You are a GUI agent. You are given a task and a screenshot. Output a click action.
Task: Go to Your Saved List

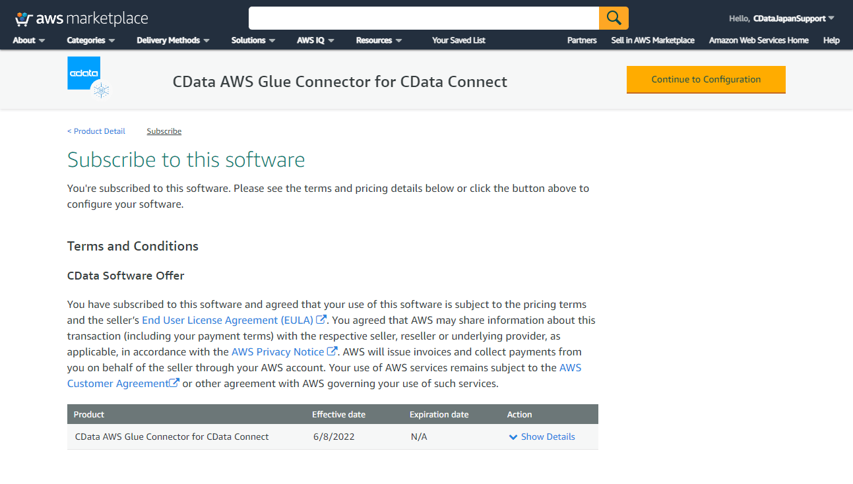coord(458,40)
